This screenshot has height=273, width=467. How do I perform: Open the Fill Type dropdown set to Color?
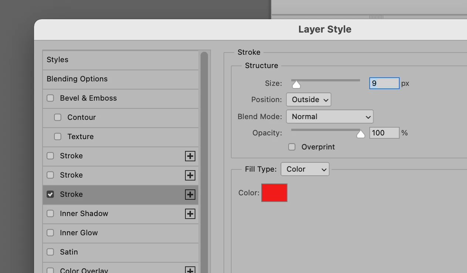click(305, 169)
